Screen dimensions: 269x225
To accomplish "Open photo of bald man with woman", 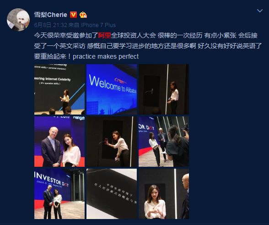I will 59,142.
